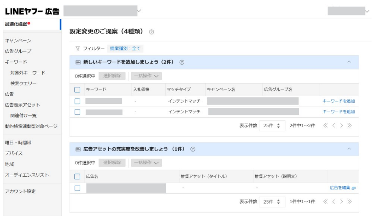Viewport: 374px width, 220px height.
Task: Click 選択解除 button in ad asset section
Action: [x=112, y=163]
